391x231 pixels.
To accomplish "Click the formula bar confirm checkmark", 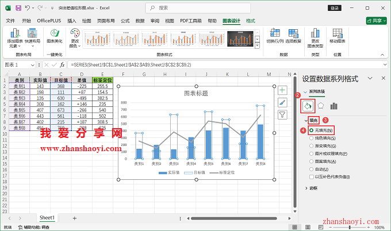I will pyautogui.click(x=54, y=65).
